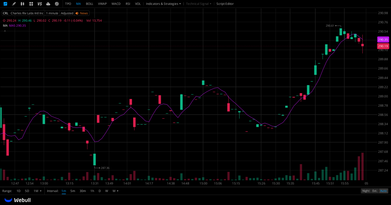Open the Indicators & Strategies dropdown

pyautogui.click(x=164, y=4)
